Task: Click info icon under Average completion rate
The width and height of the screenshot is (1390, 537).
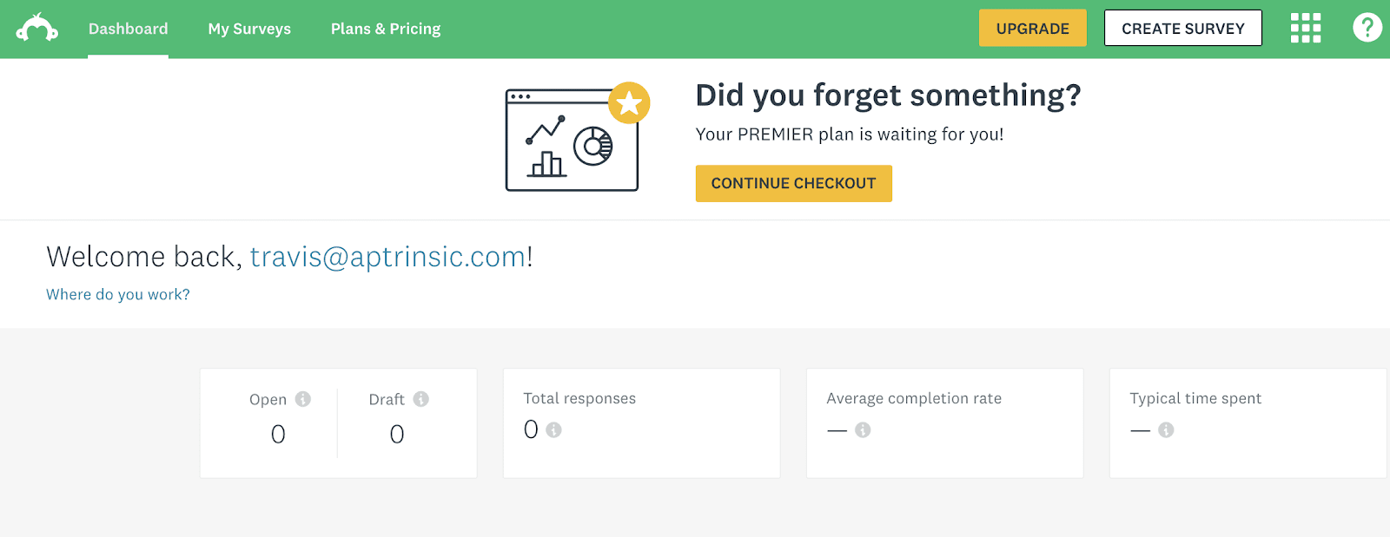Action: [x=863, y=429]
